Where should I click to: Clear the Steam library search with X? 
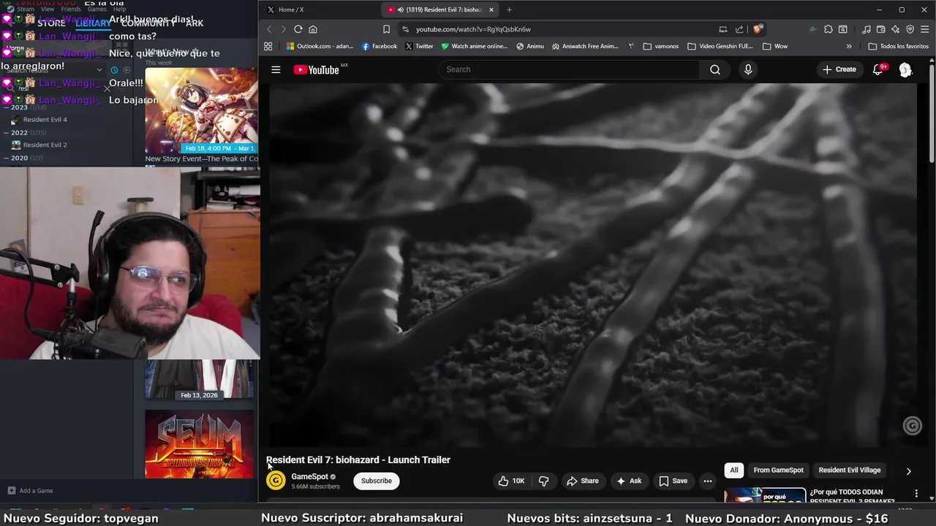click(107, 88)
